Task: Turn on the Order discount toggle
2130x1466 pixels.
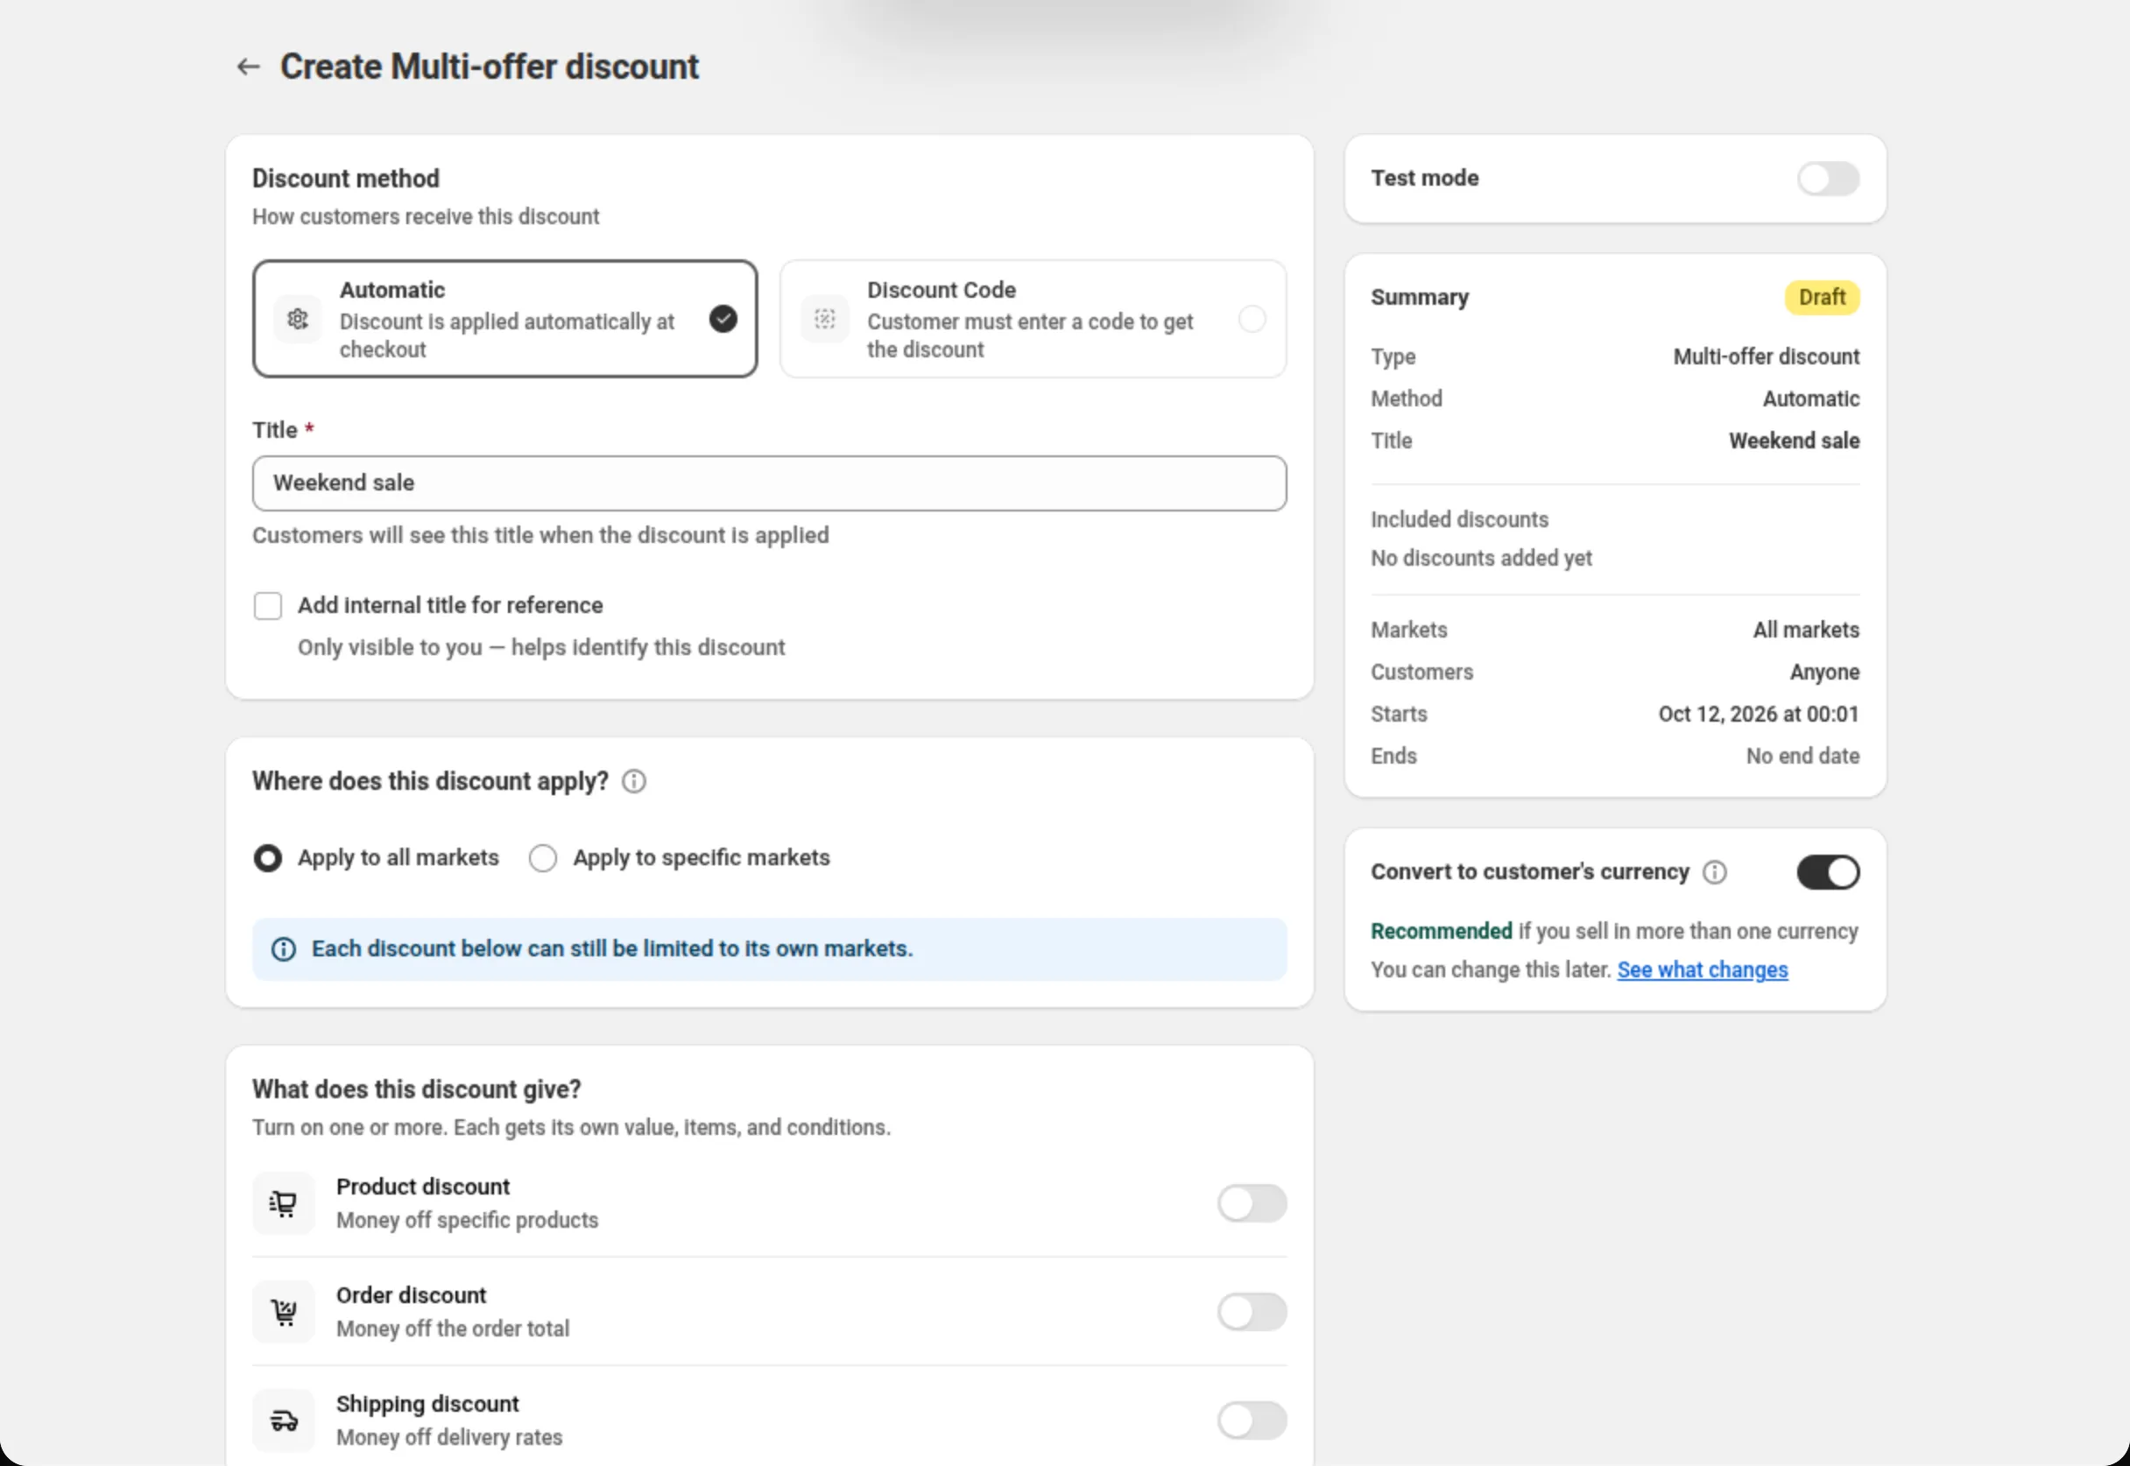Action: (x=1252, y=1312)
